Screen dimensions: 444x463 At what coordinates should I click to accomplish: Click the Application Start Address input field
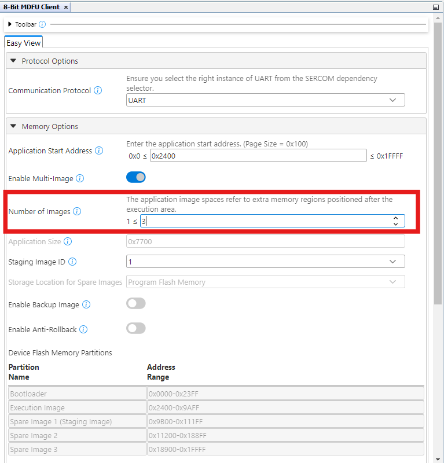258,156
